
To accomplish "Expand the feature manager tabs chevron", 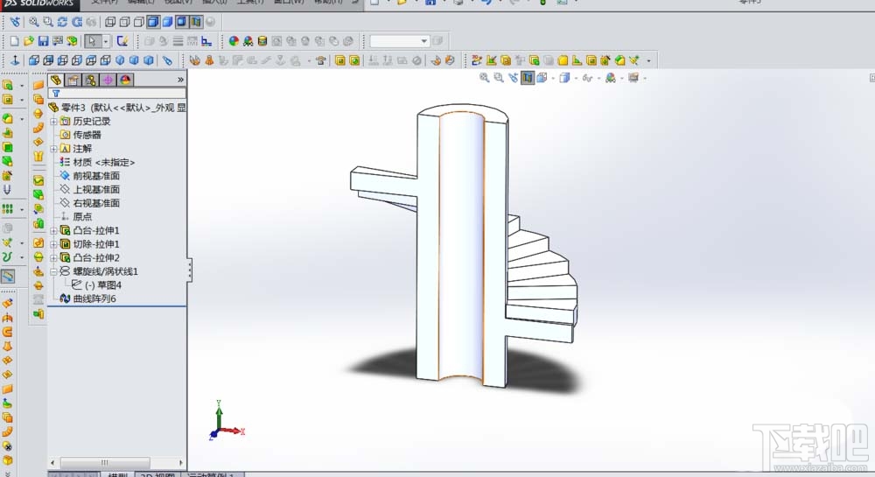I will point(180,80).
